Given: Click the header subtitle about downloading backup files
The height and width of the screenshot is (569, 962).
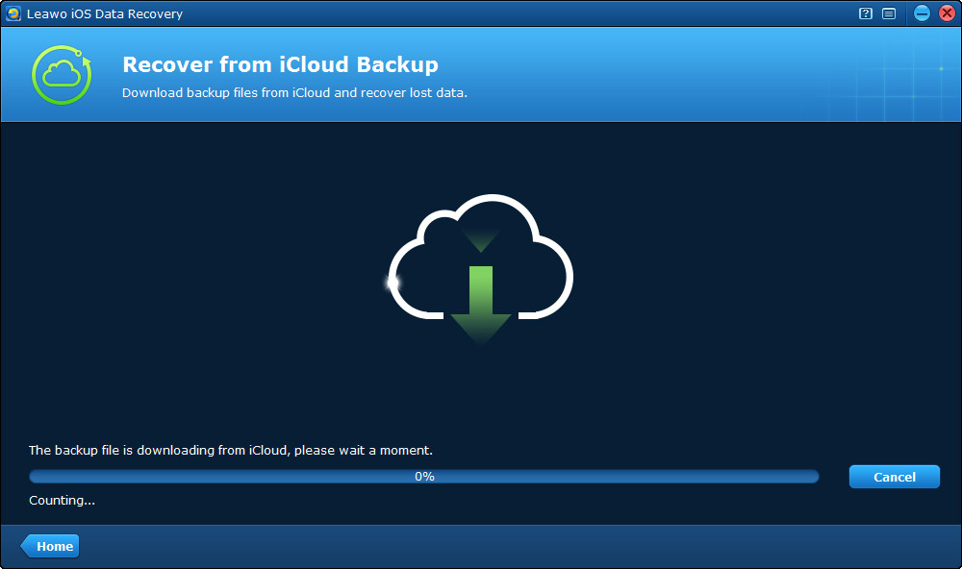Looking at the screenshot, I should 294,93.
